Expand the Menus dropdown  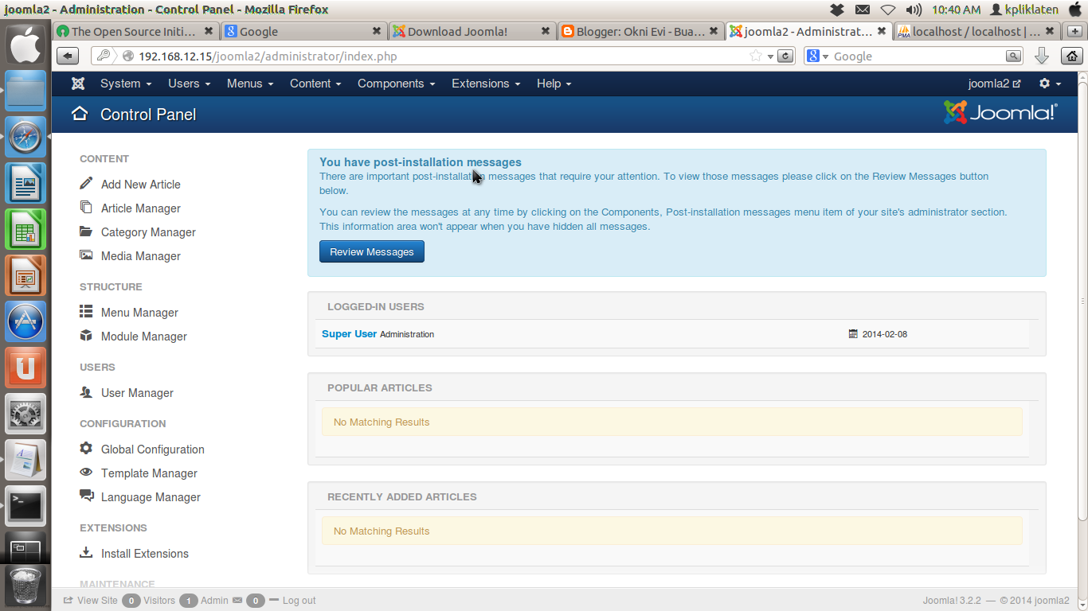[250, 84]
